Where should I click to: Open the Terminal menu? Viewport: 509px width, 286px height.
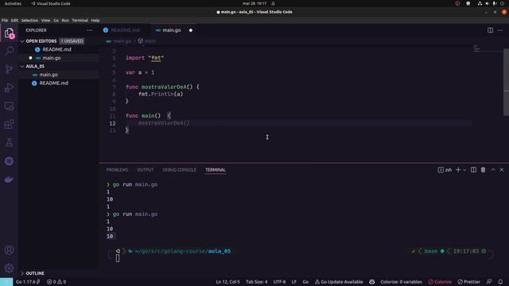click(x=80, y=20)
